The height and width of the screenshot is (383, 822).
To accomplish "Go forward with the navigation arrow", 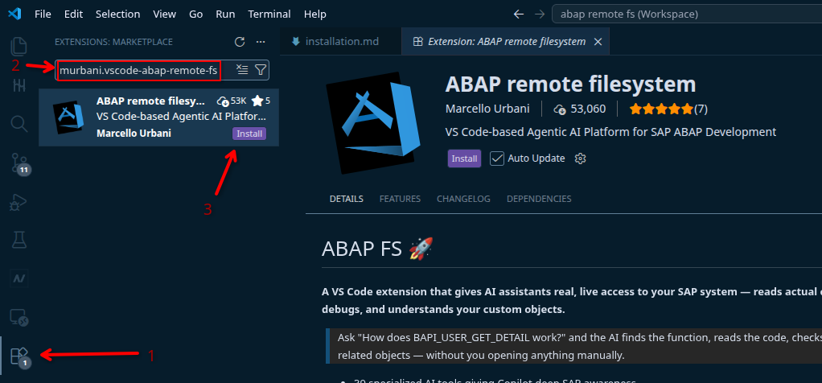I will [540, 14].
